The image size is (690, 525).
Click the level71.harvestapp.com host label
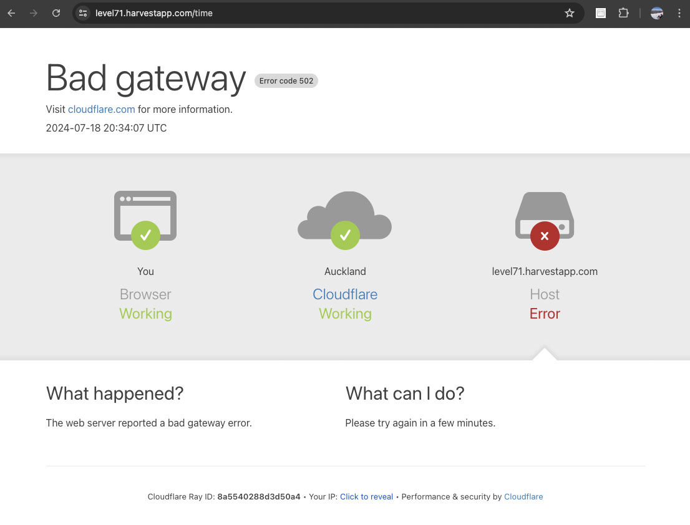click(x=545, y=271)
